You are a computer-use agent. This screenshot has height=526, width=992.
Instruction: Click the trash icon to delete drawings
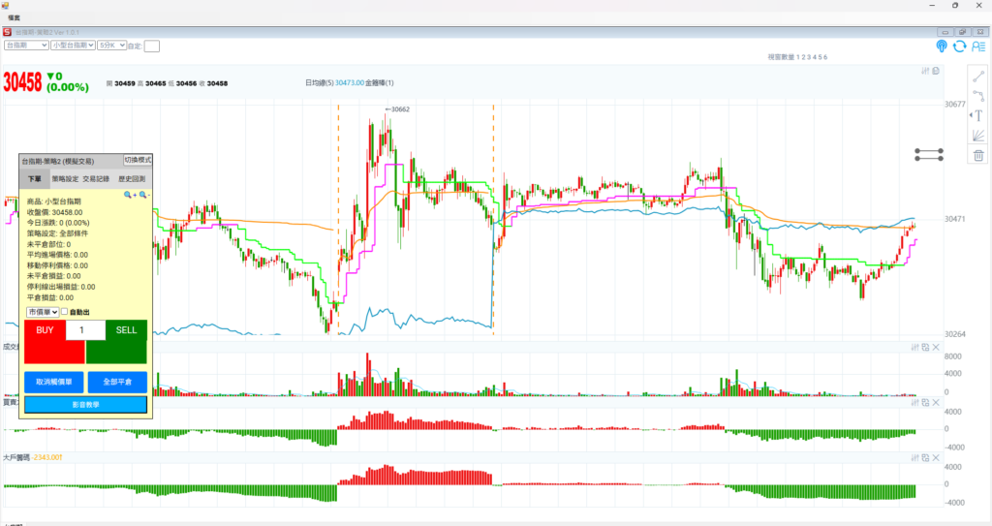977,156
